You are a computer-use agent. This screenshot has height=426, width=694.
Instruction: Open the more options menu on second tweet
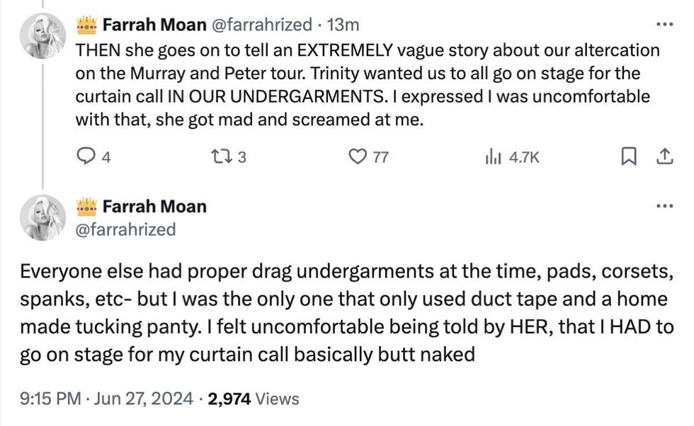tap(664, 205)
